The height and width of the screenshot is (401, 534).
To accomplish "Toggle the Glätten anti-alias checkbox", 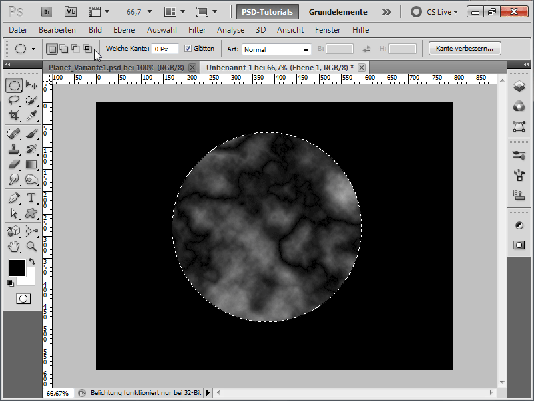I will [x=188, y=49].
